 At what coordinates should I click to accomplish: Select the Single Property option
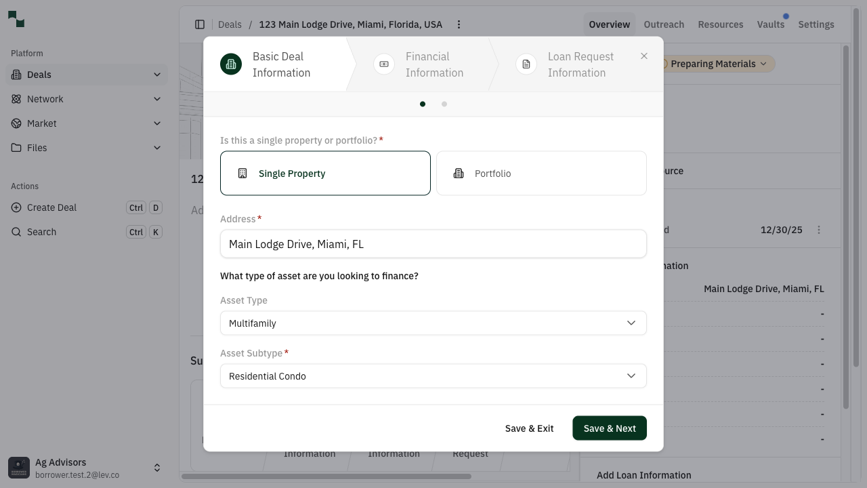[325, 173]
